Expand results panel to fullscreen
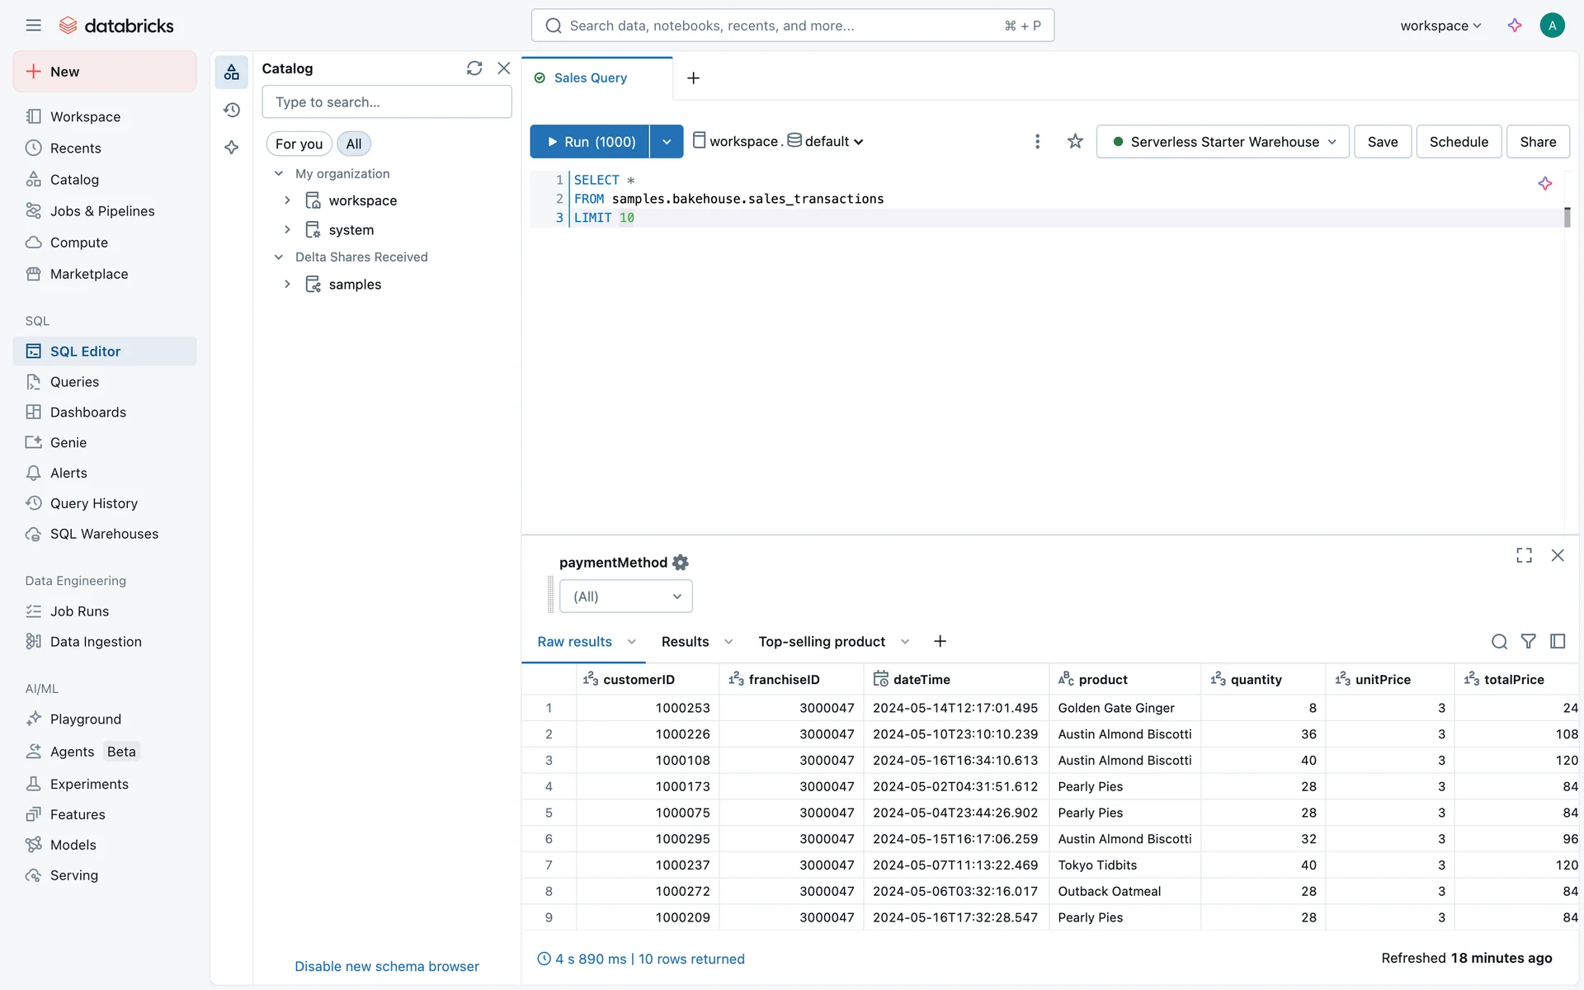This screenshot has height=990, width=1584. [1524, 555]
